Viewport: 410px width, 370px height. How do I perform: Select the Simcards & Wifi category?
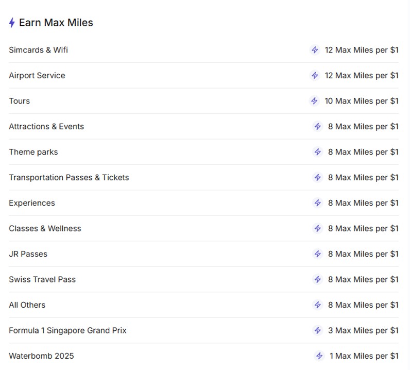pos(38,50)
